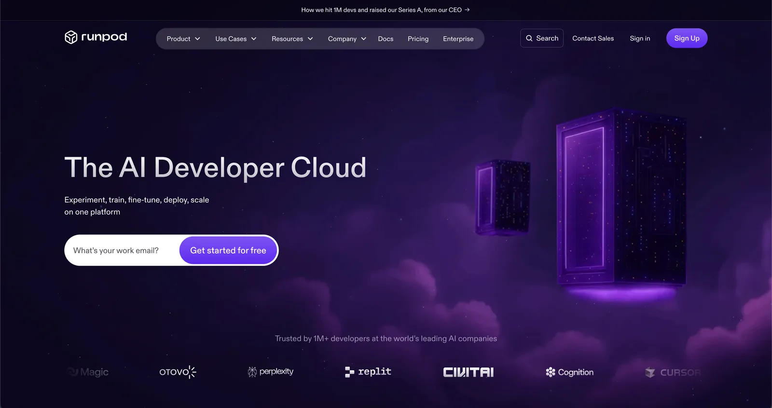
Task: Click the Sign in link
Action: coord(640,38)
